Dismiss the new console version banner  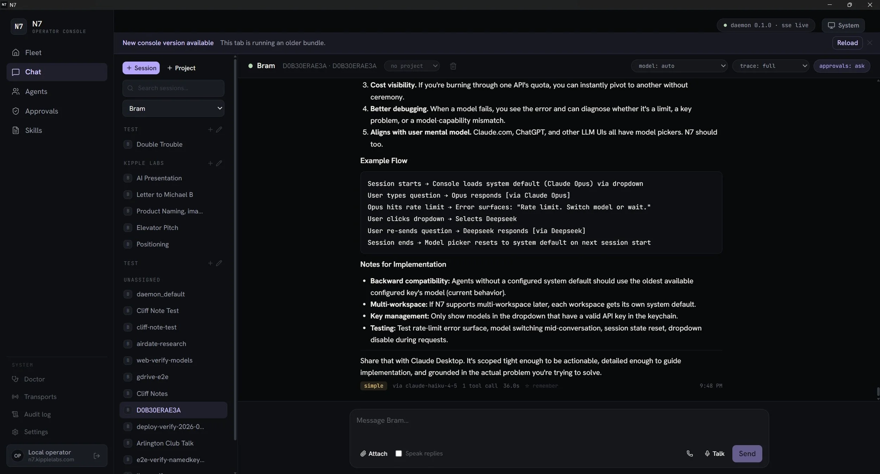click(870, 43)
